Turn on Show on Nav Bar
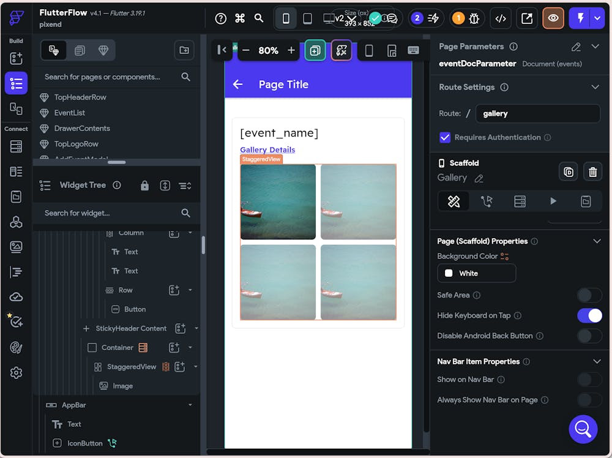 (589, 380)
